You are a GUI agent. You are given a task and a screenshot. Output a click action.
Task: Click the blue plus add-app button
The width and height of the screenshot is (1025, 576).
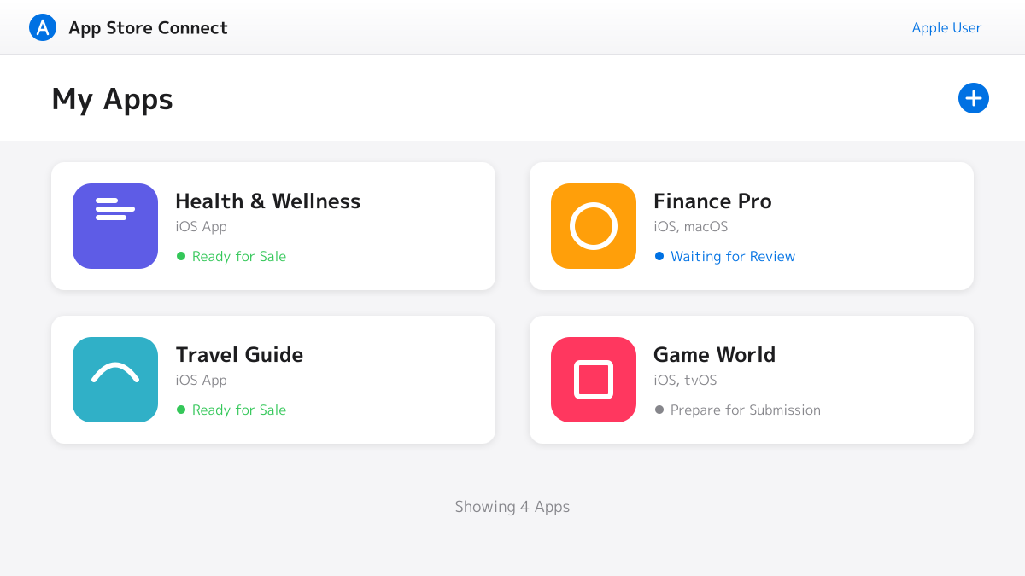[974, 98]
